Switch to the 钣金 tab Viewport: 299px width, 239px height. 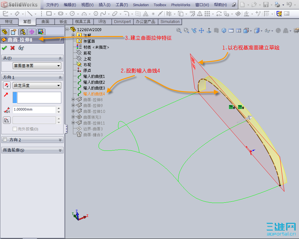tap(64, 22)
